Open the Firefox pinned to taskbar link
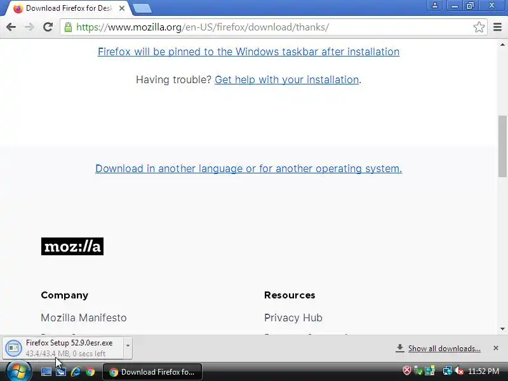Viewport: 508px width, 381px height. [248, 52]
